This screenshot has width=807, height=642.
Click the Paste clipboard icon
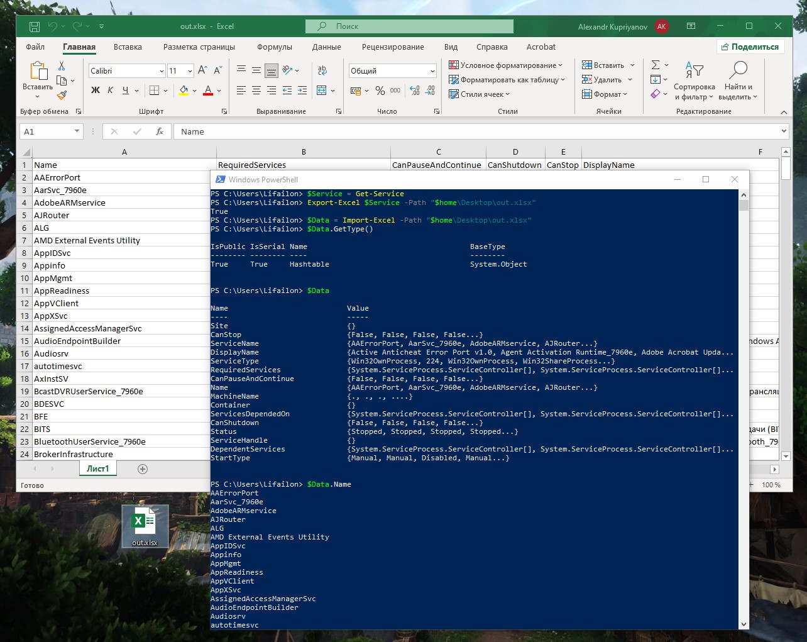click(38, 71)
